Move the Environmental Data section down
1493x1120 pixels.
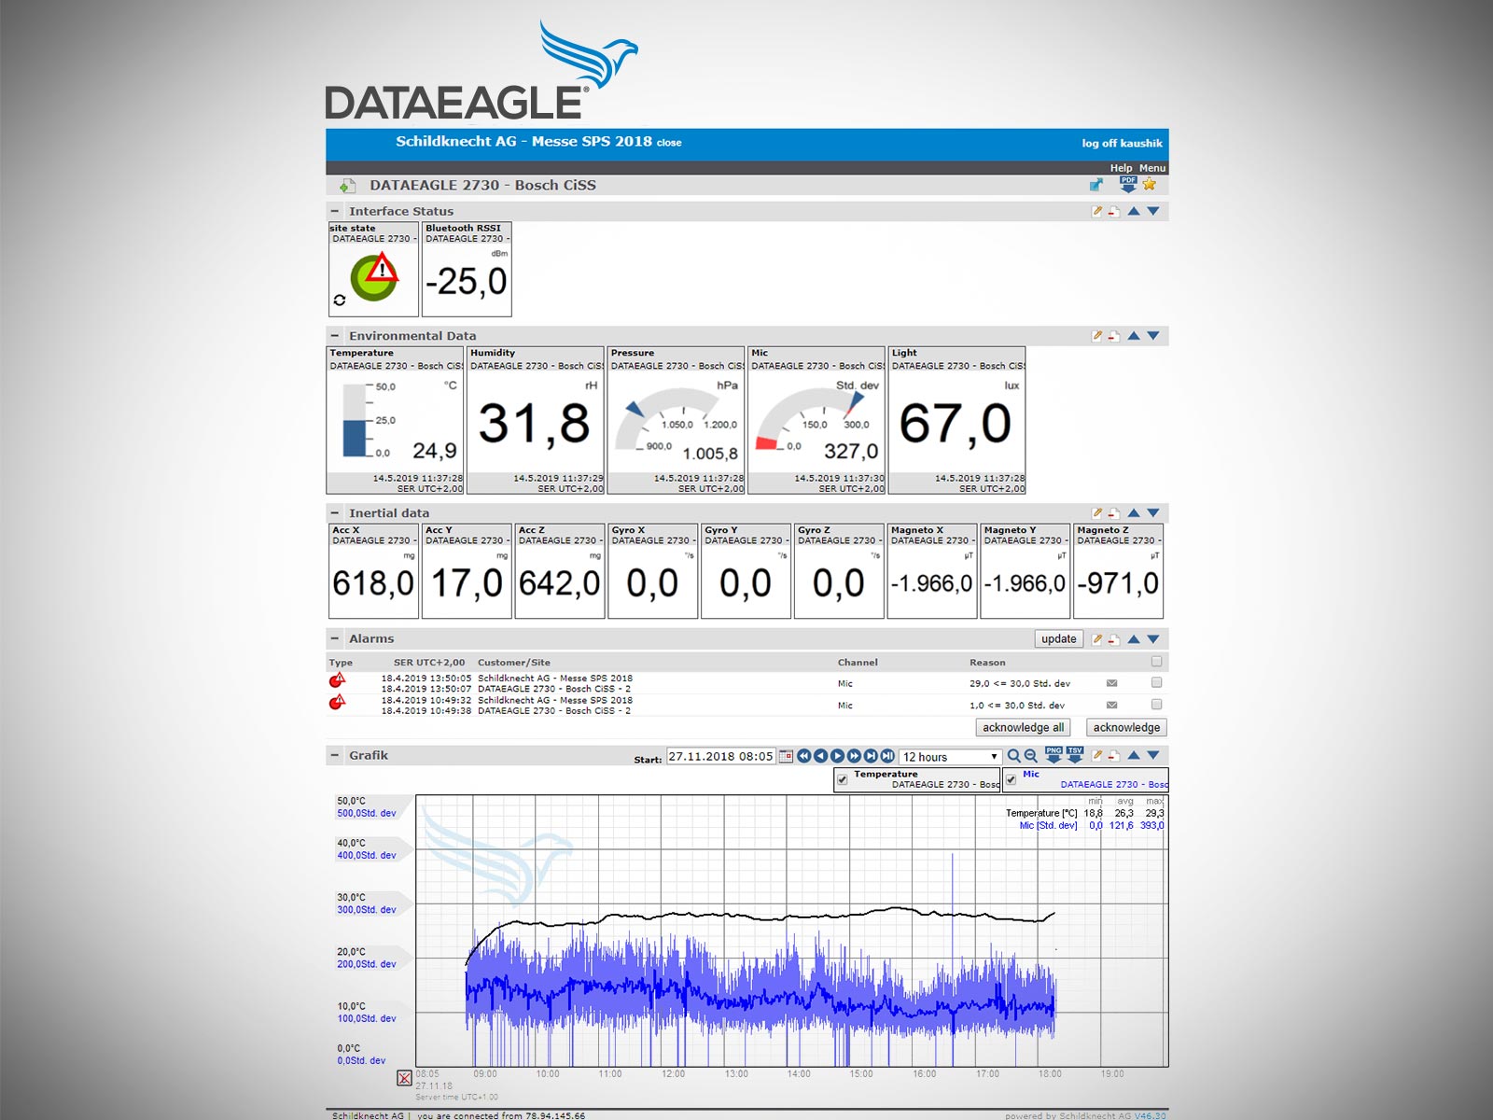[x=1153, y=336]
